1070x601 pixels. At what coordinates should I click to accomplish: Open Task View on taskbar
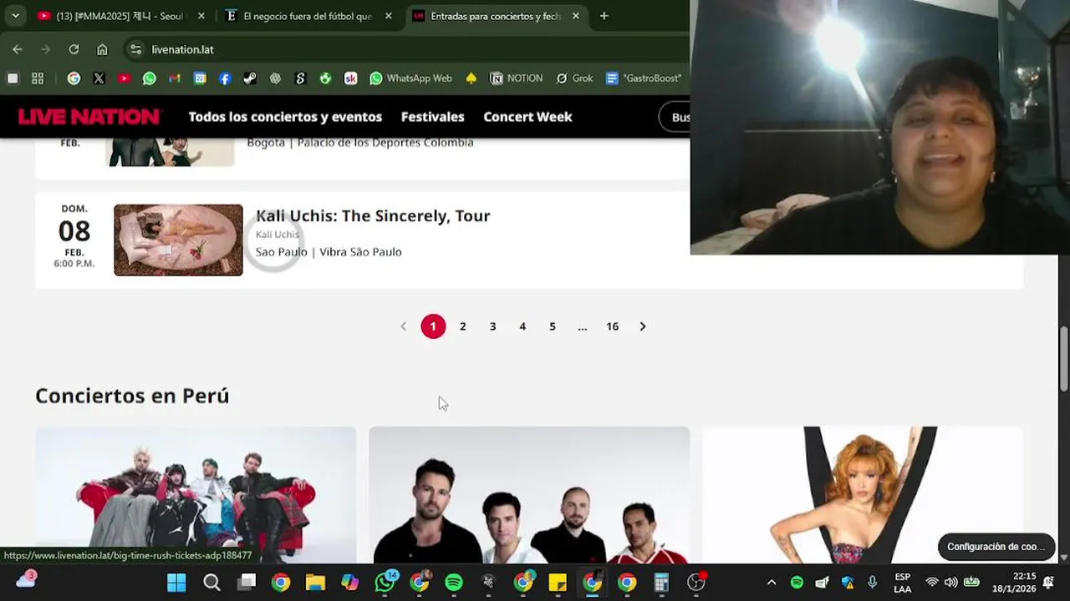click(x=247, y=583)
